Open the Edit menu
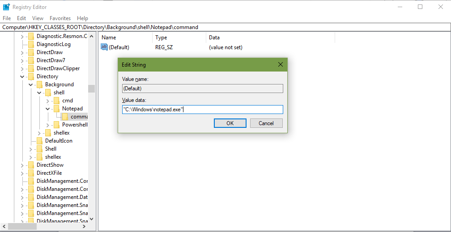Viewport: 451px width, 232px height. [21, 18]
